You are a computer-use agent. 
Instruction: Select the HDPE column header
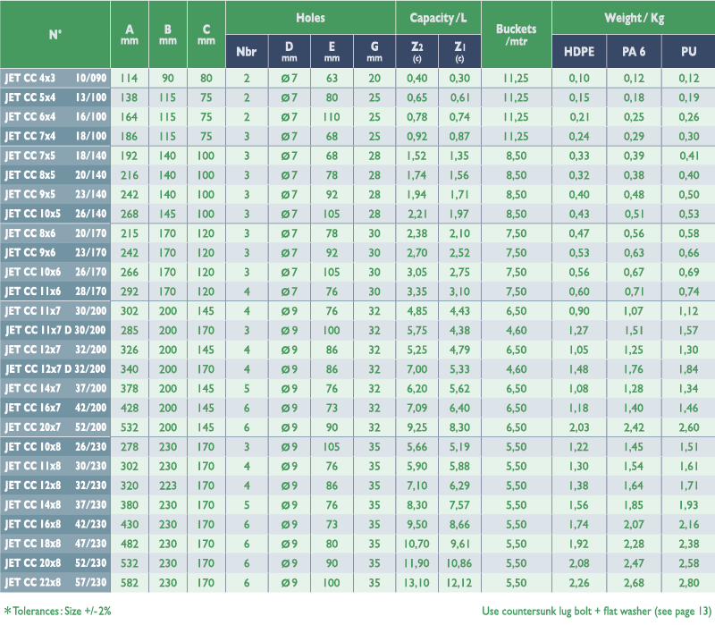(578, 52)
